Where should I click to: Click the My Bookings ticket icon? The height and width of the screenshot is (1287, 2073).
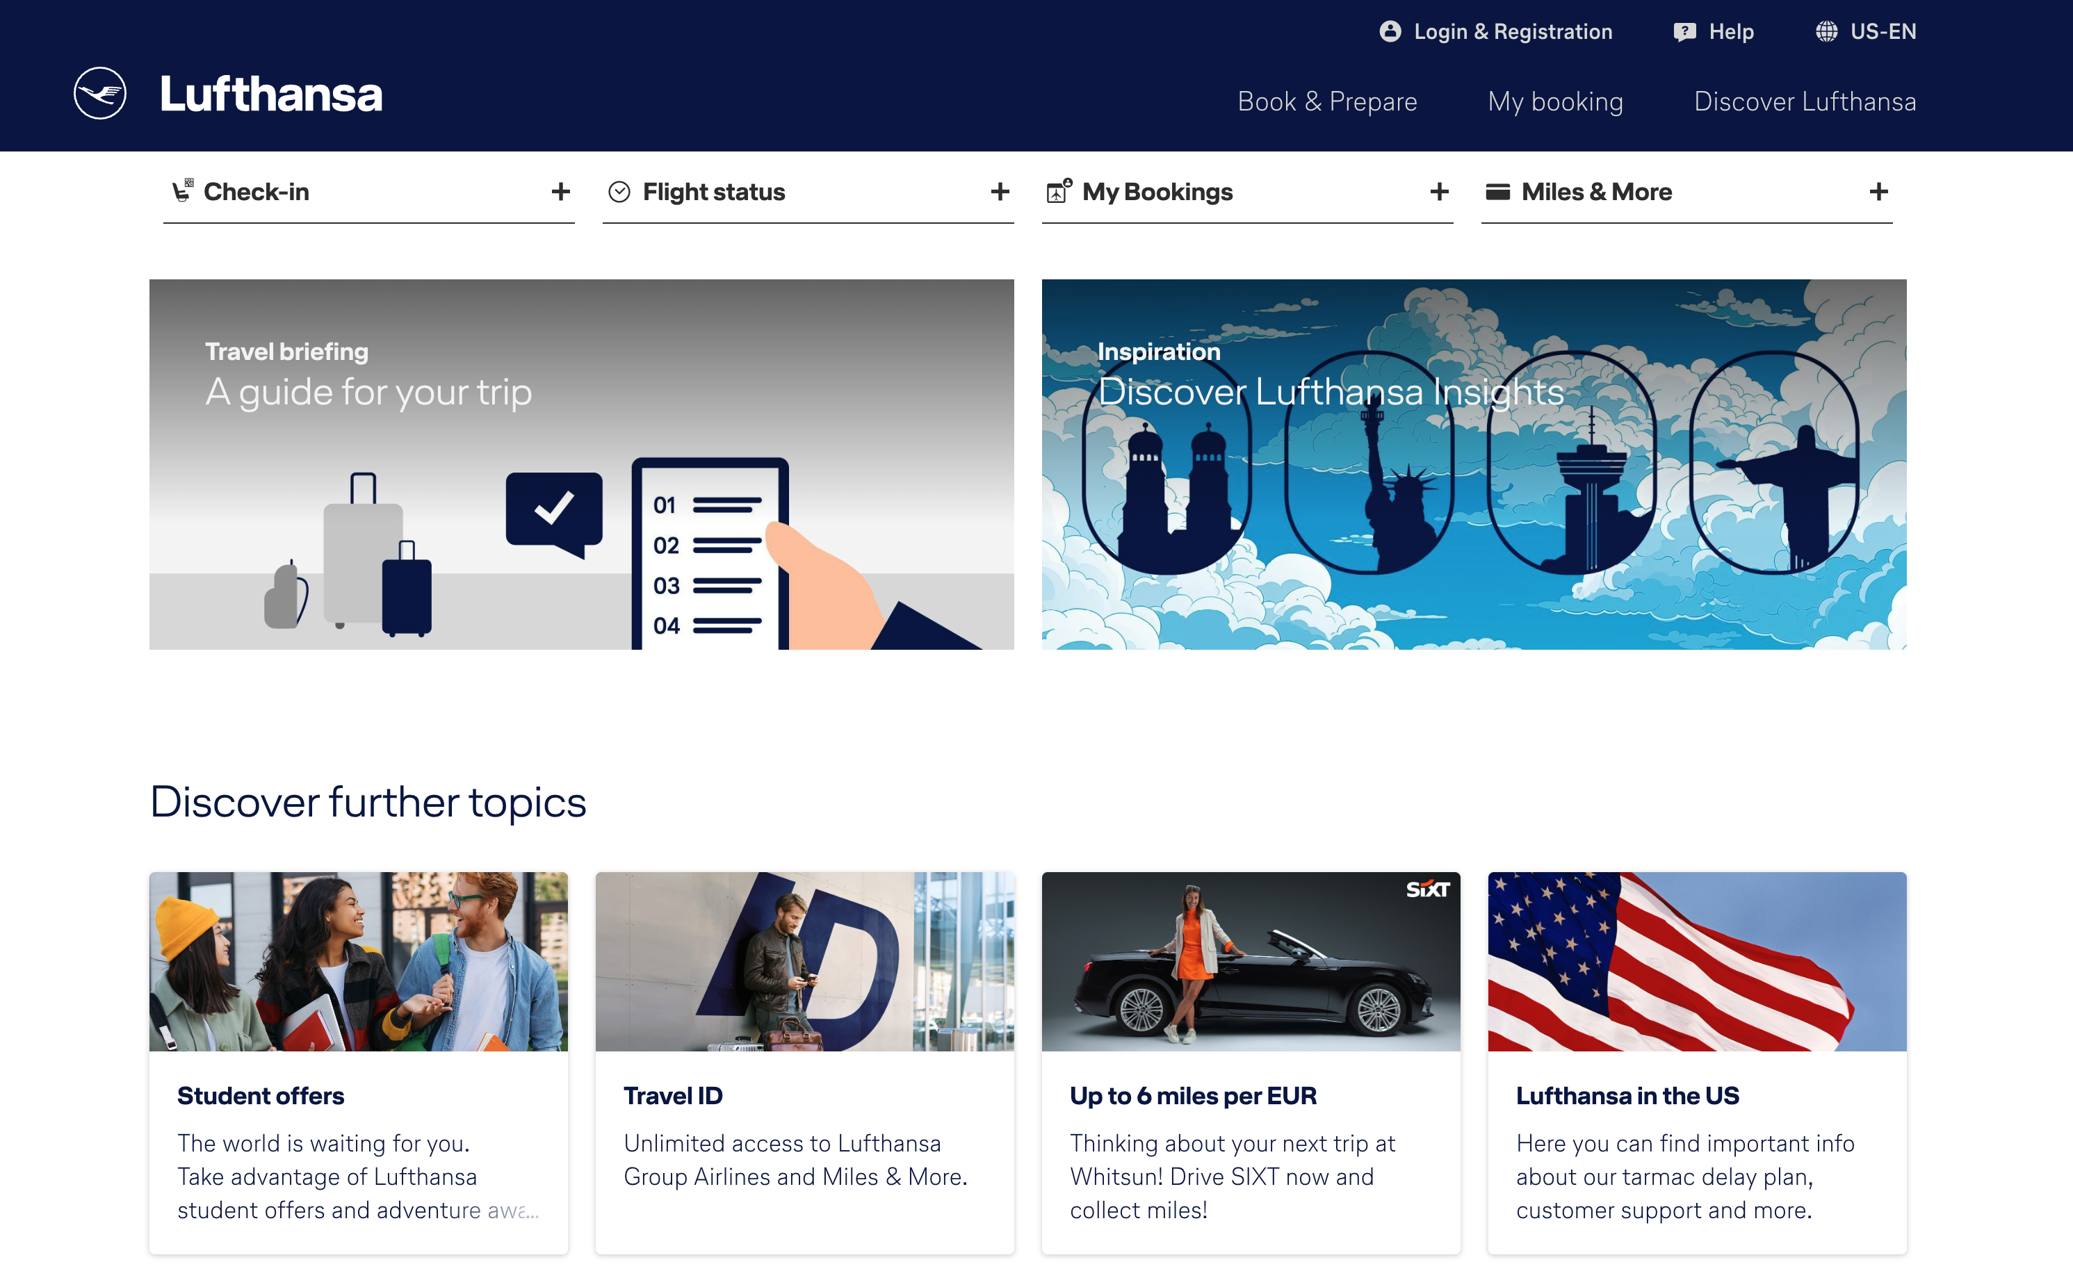[x=1058, y=192]
